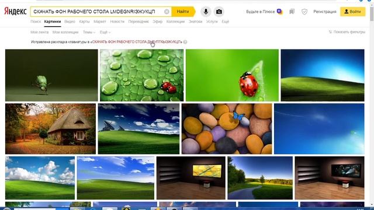Open search by image camera icon
This screenshot has height=210, width=374.
click(x=219, y=12)
